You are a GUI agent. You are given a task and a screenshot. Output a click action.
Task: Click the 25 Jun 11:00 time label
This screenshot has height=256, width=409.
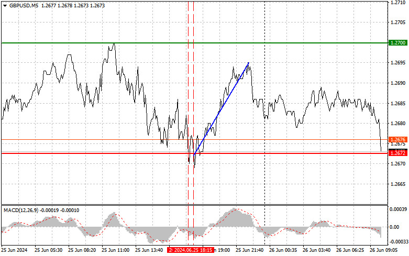coord(115,250)
